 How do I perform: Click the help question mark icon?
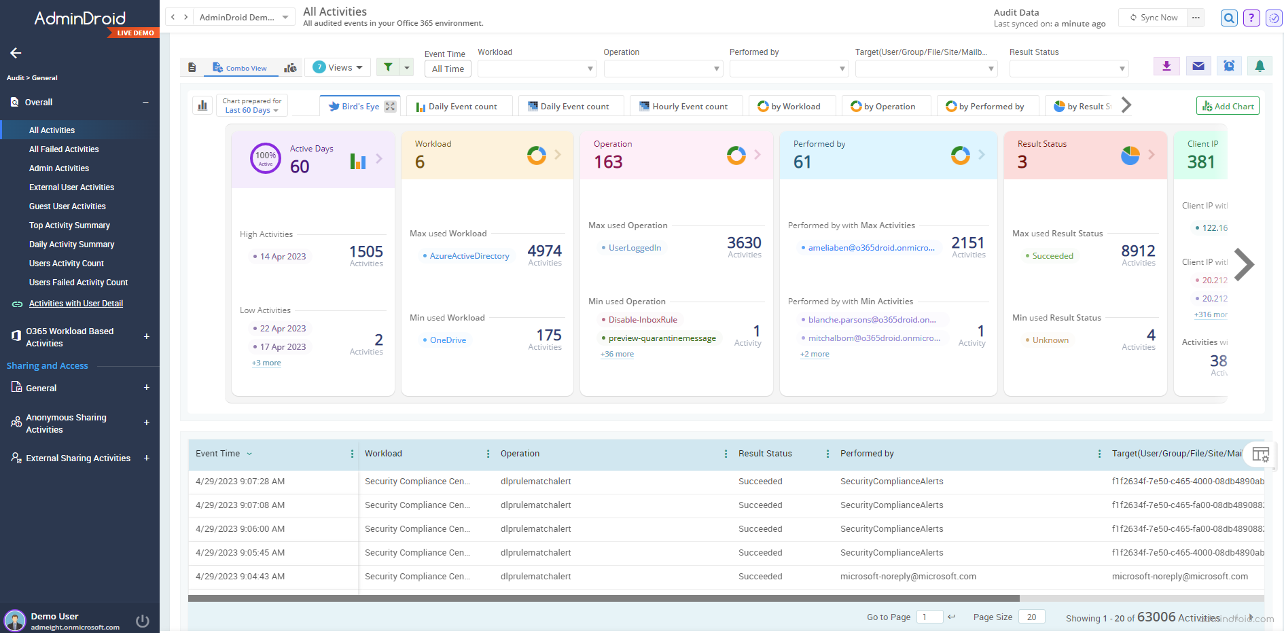click(1251, 18)
